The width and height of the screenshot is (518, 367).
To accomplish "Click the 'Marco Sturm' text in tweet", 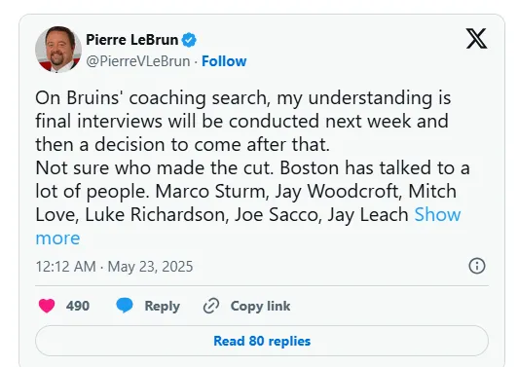I will (x=210, y=191).
